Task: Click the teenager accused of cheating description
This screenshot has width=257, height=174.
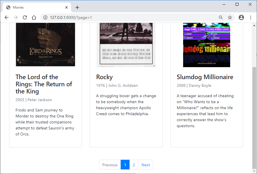Action: coord(205,111)
